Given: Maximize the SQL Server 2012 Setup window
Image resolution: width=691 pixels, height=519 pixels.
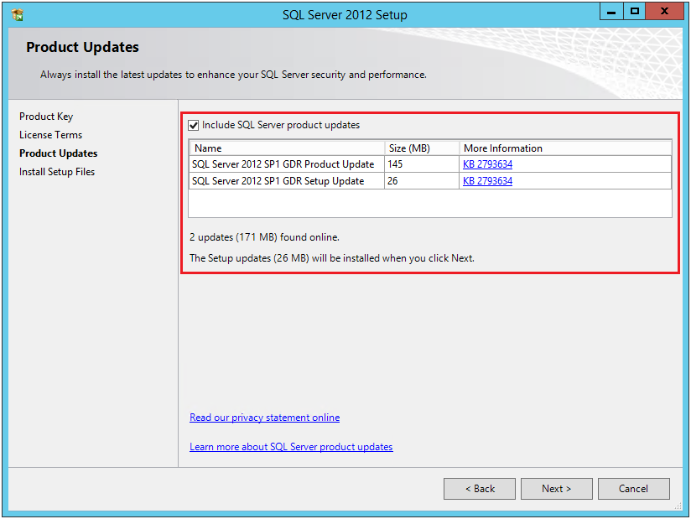Looking at the screenshot, I should (x=635, y=12).
